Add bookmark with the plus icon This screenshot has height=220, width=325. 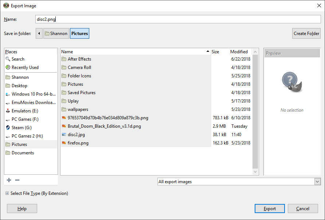pos(9,180)
